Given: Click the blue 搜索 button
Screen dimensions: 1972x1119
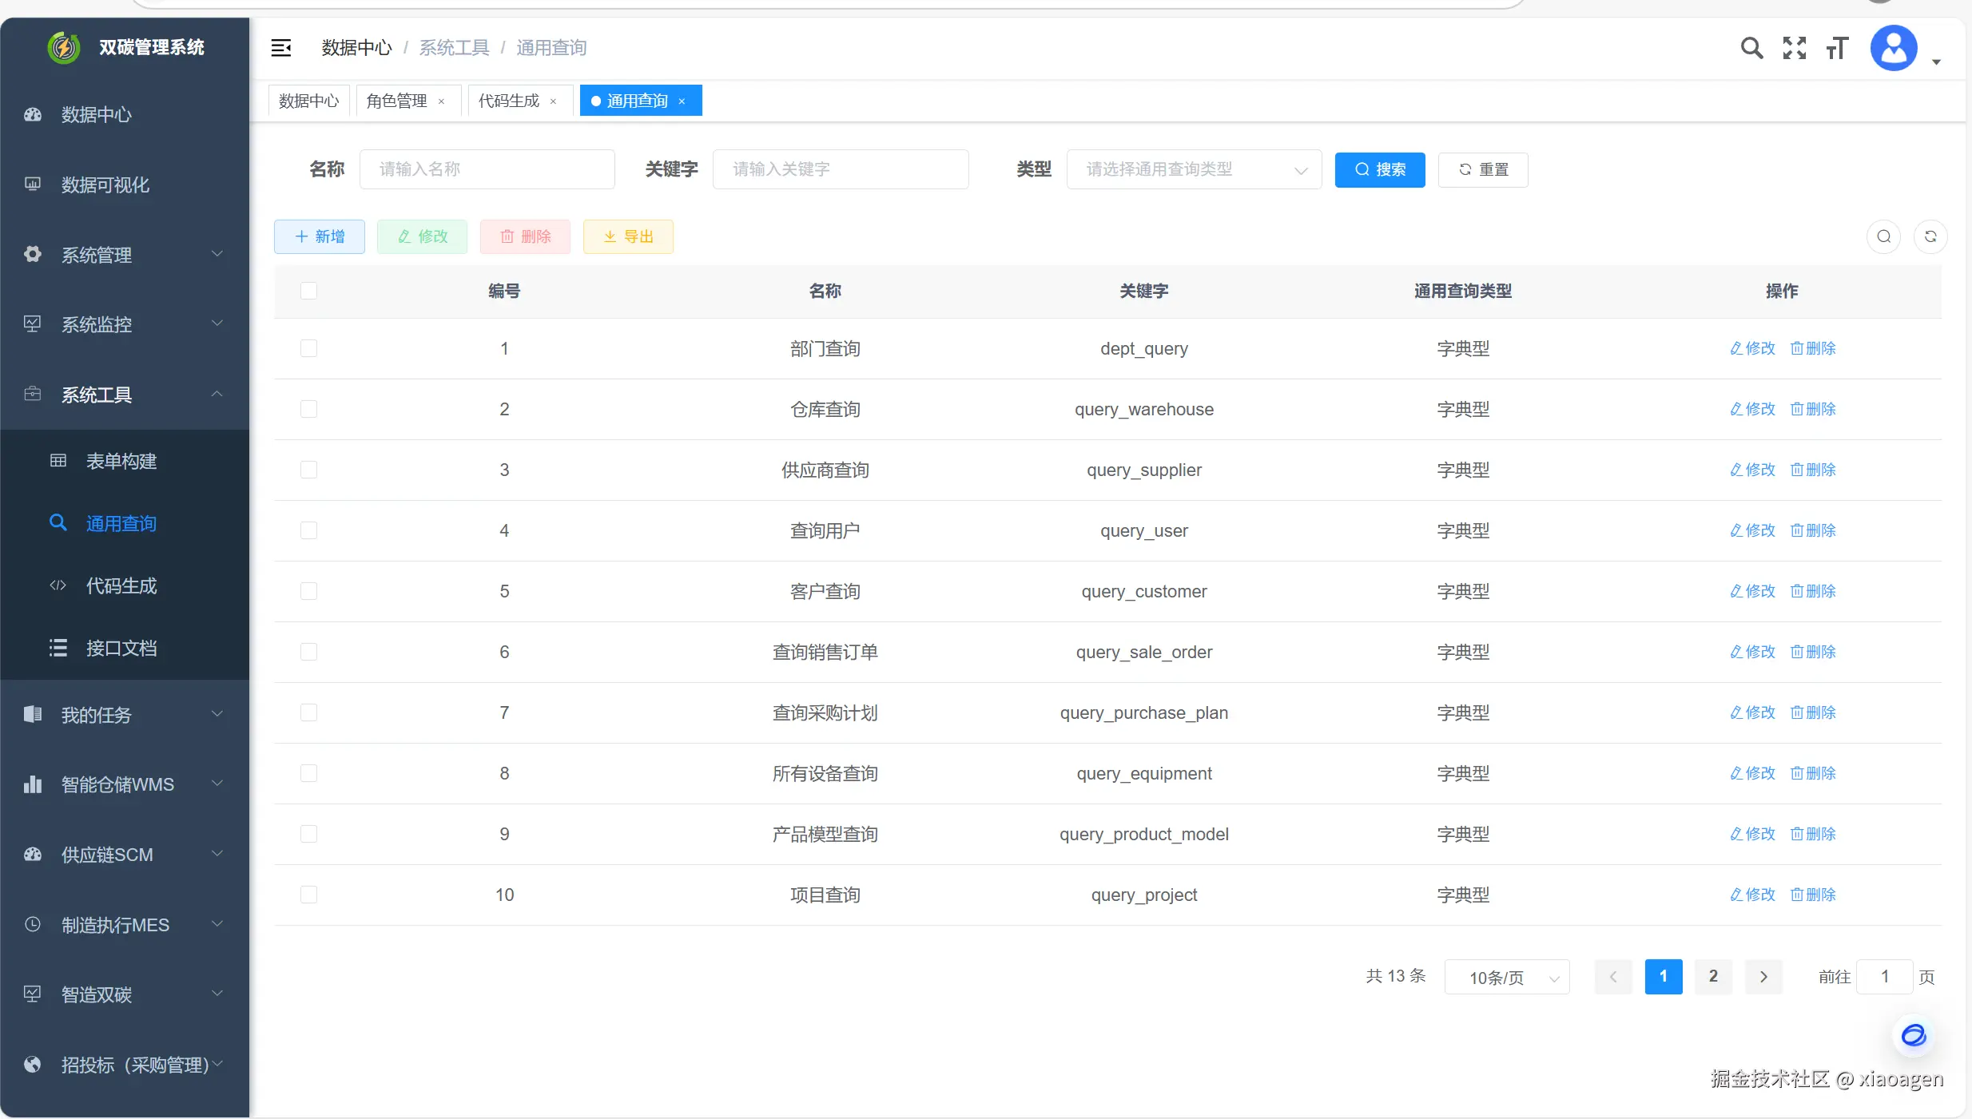Looking at the screenshot, I should 1379,169.
